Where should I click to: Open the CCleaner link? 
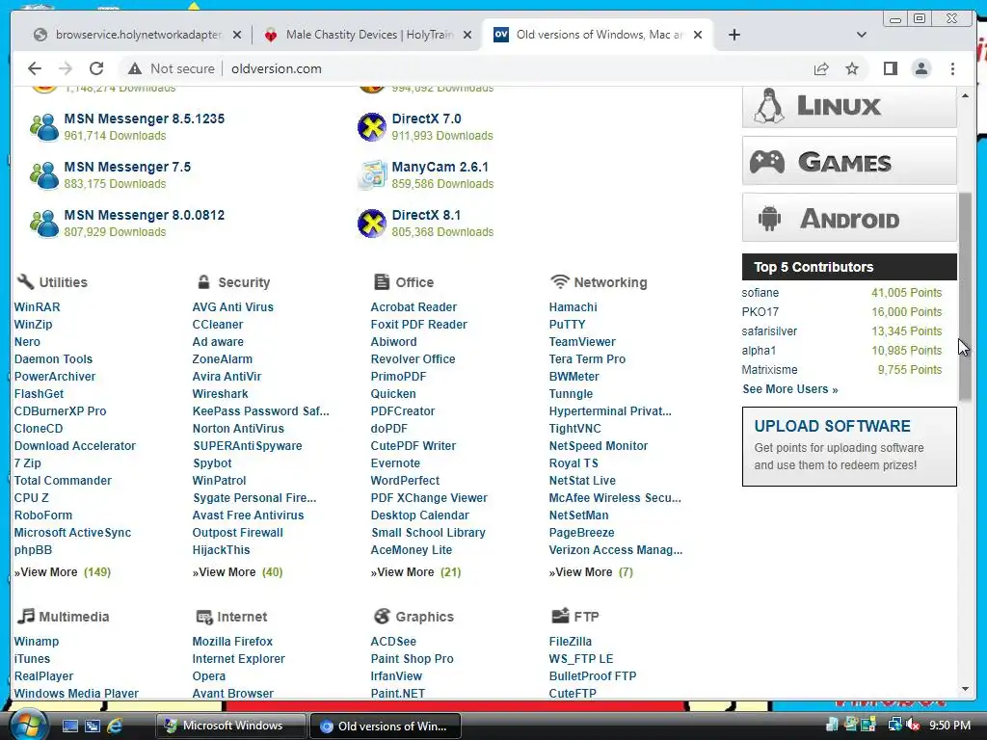[x=217, y=325]
